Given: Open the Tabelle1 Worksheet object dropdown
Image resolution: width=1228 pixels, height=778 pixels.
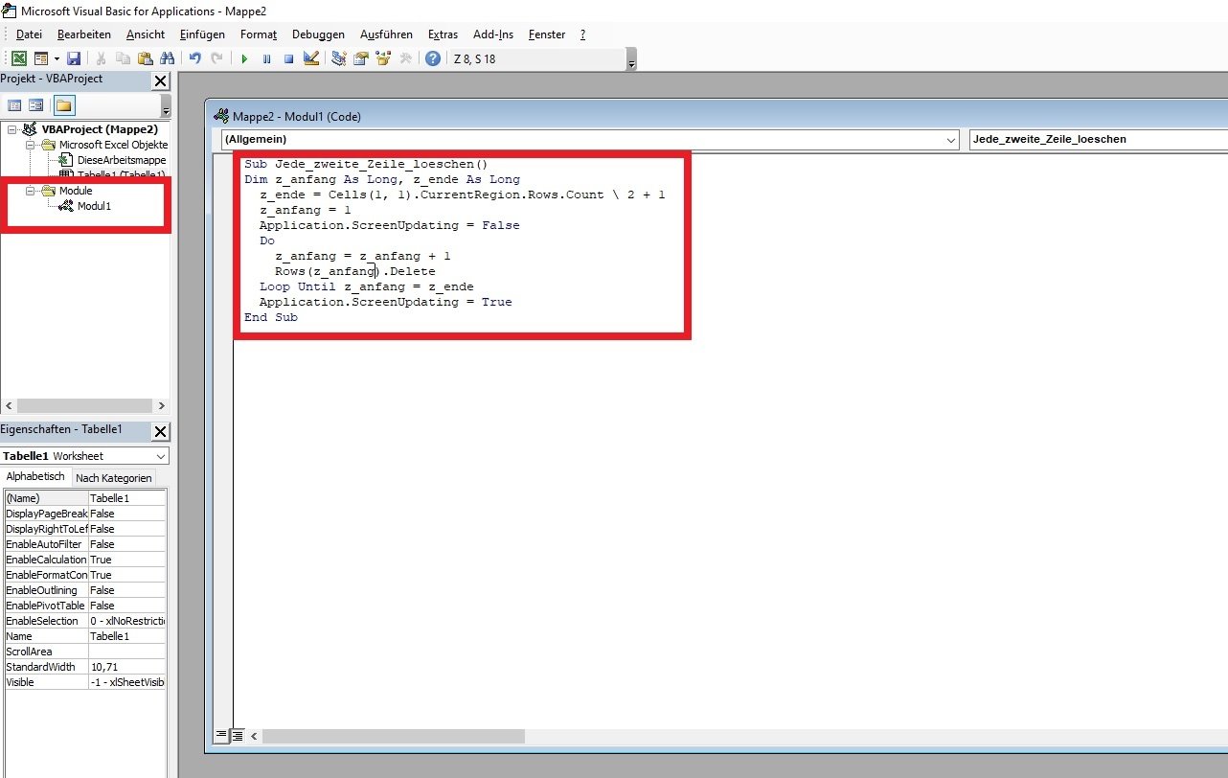Looking at the screenshot, I should 160,456.
